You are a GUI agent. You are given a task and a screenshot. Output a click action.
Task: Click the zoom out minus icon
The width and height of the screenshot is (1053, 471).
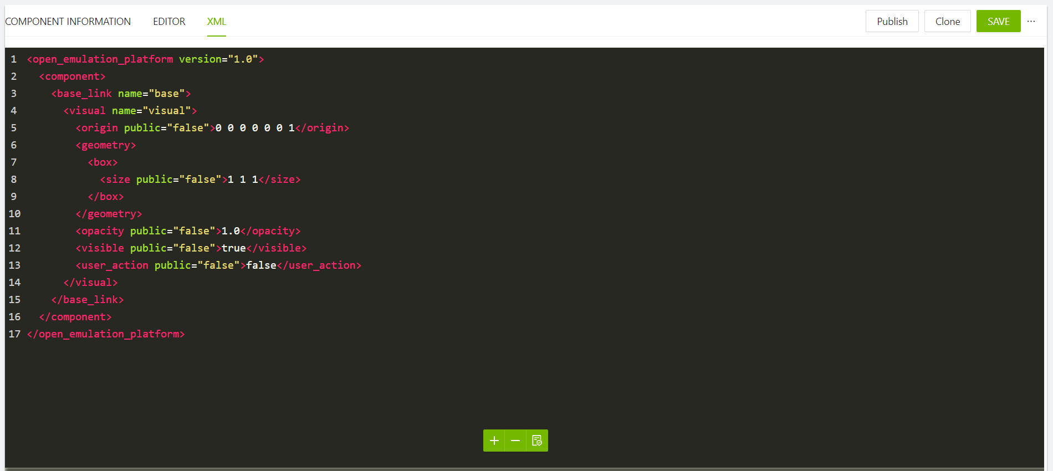tap(515, 441)
